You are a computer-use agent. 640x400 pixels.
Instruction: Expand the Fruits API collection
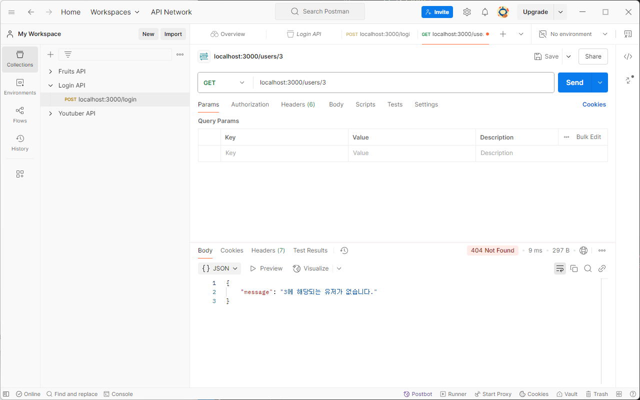(x=50, y=71)
